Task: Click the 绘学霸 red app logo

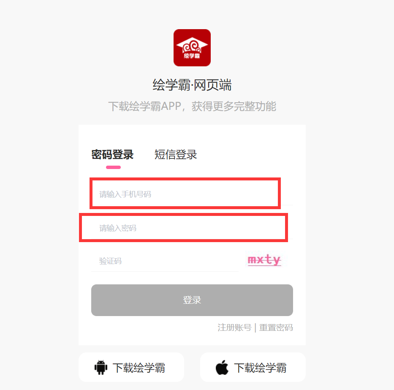Action: pos(192,48)
